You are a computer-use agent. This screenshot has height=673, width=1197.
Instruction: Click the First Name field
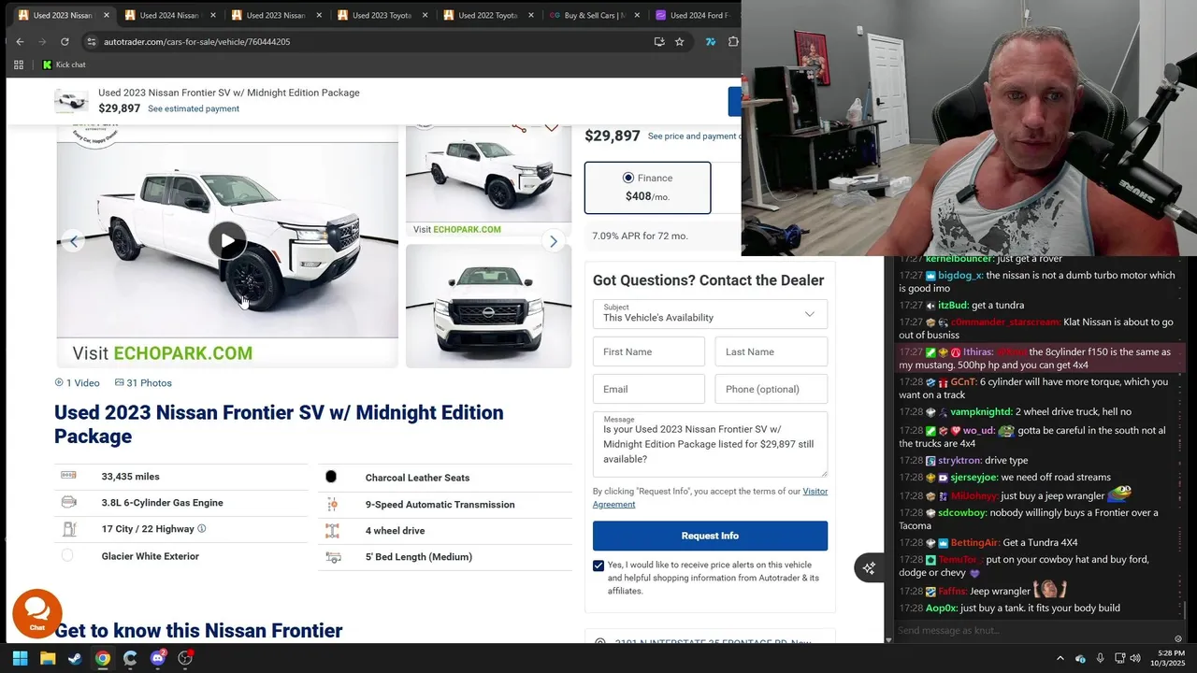(x=649, y=351)
